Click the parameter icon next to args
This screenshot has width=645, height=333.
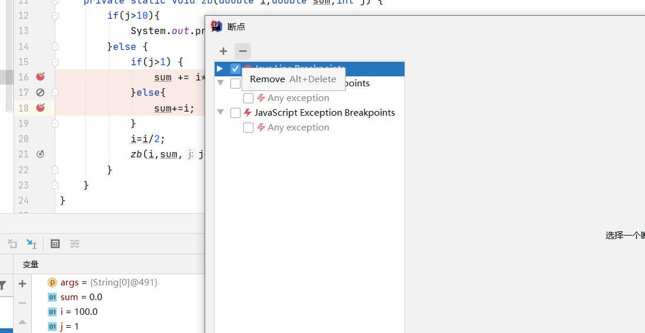52,282
